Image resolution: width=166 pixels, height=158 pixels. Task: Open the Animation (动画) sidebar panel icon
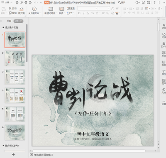(x=164, y=26)
